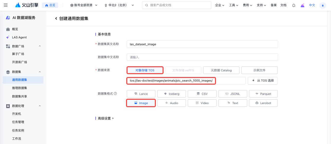Viewport: 331px width, 144px height.
Task: Choose the Image dataset format
Action: [x=141, y=103]
